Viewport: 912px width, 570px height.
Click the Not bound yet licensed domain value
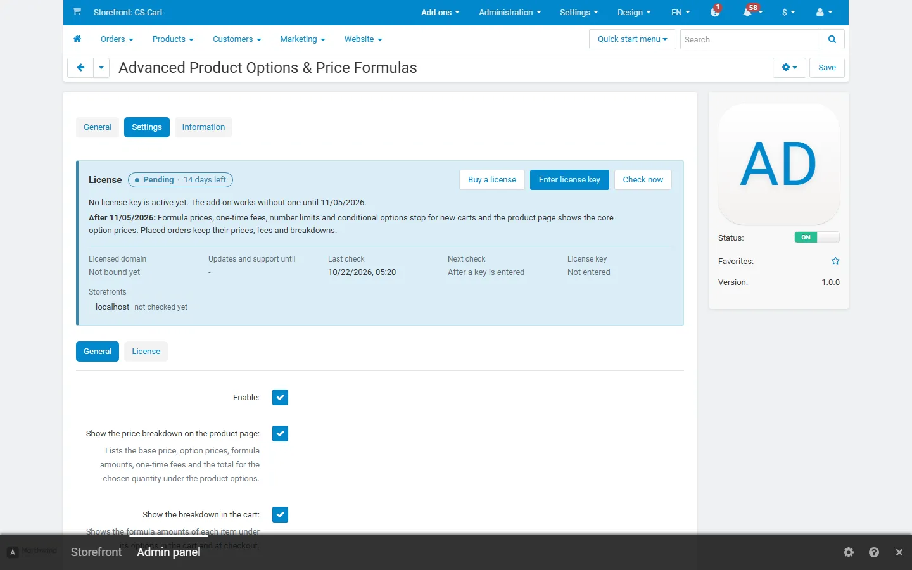114,272
